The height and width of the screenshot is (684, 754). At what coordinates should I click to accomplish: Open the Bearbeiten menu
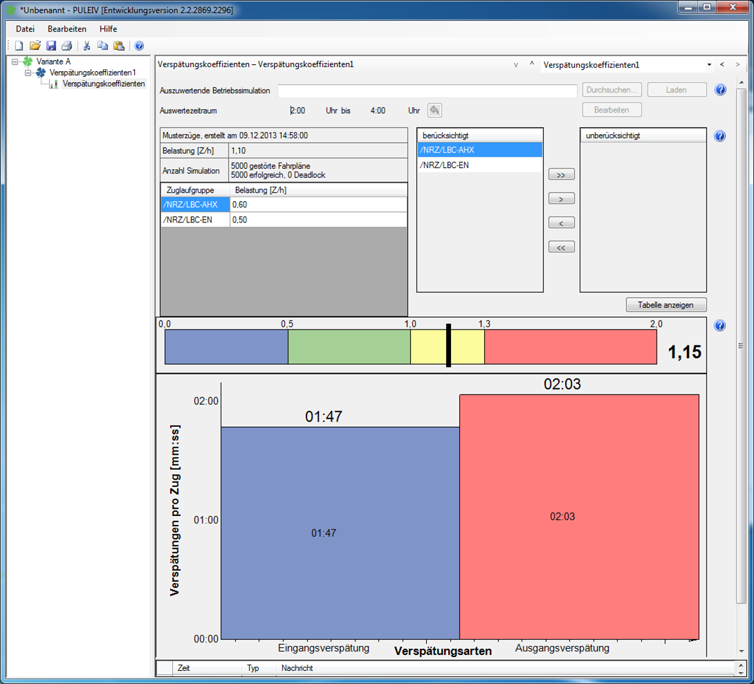point(67,29)
